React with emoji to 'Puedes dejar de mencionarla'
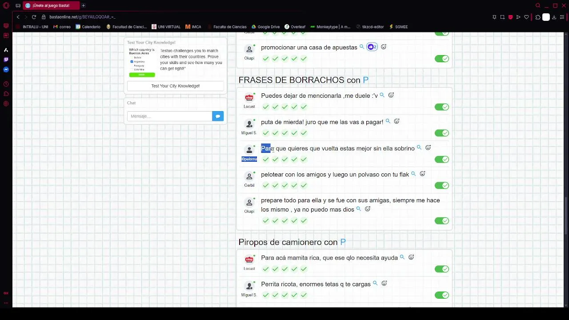The image size is (569, 320). [391, 95]
